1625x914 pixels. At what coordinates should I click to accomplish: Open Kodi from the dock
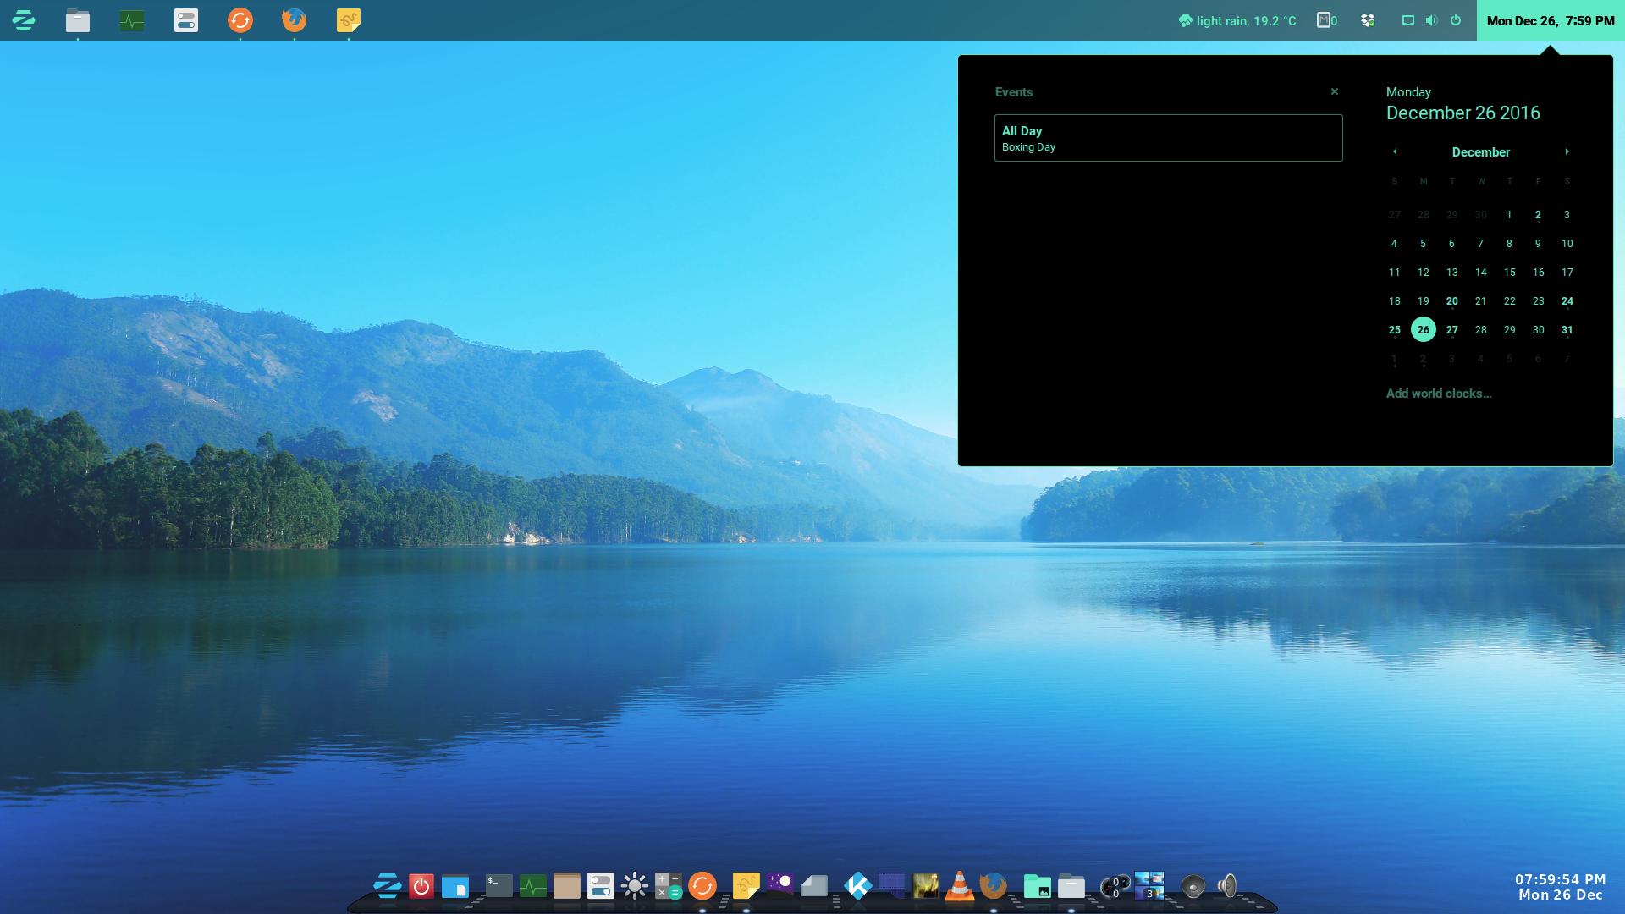[857, 886]
